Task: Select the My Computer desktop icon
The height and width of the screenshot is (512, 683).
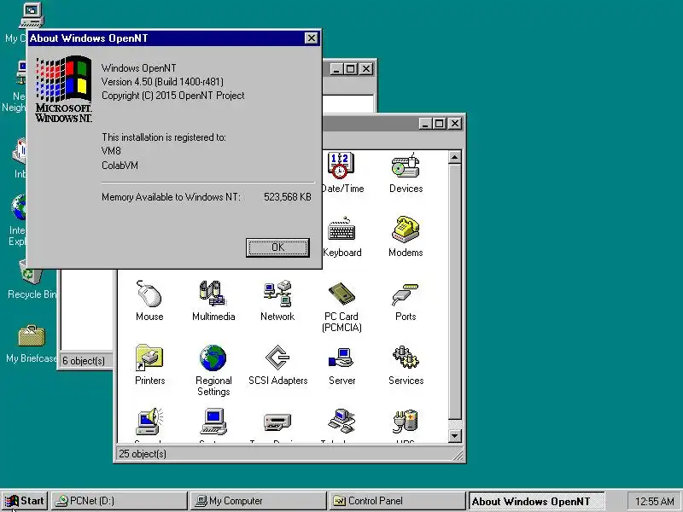Action: 32,15
